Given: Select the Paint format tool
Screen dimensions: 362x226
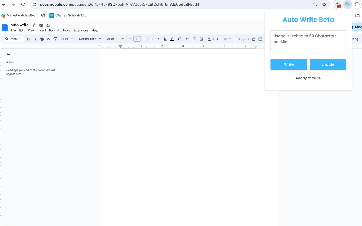Looking at the screenshot, I should (x=55, y=39).
